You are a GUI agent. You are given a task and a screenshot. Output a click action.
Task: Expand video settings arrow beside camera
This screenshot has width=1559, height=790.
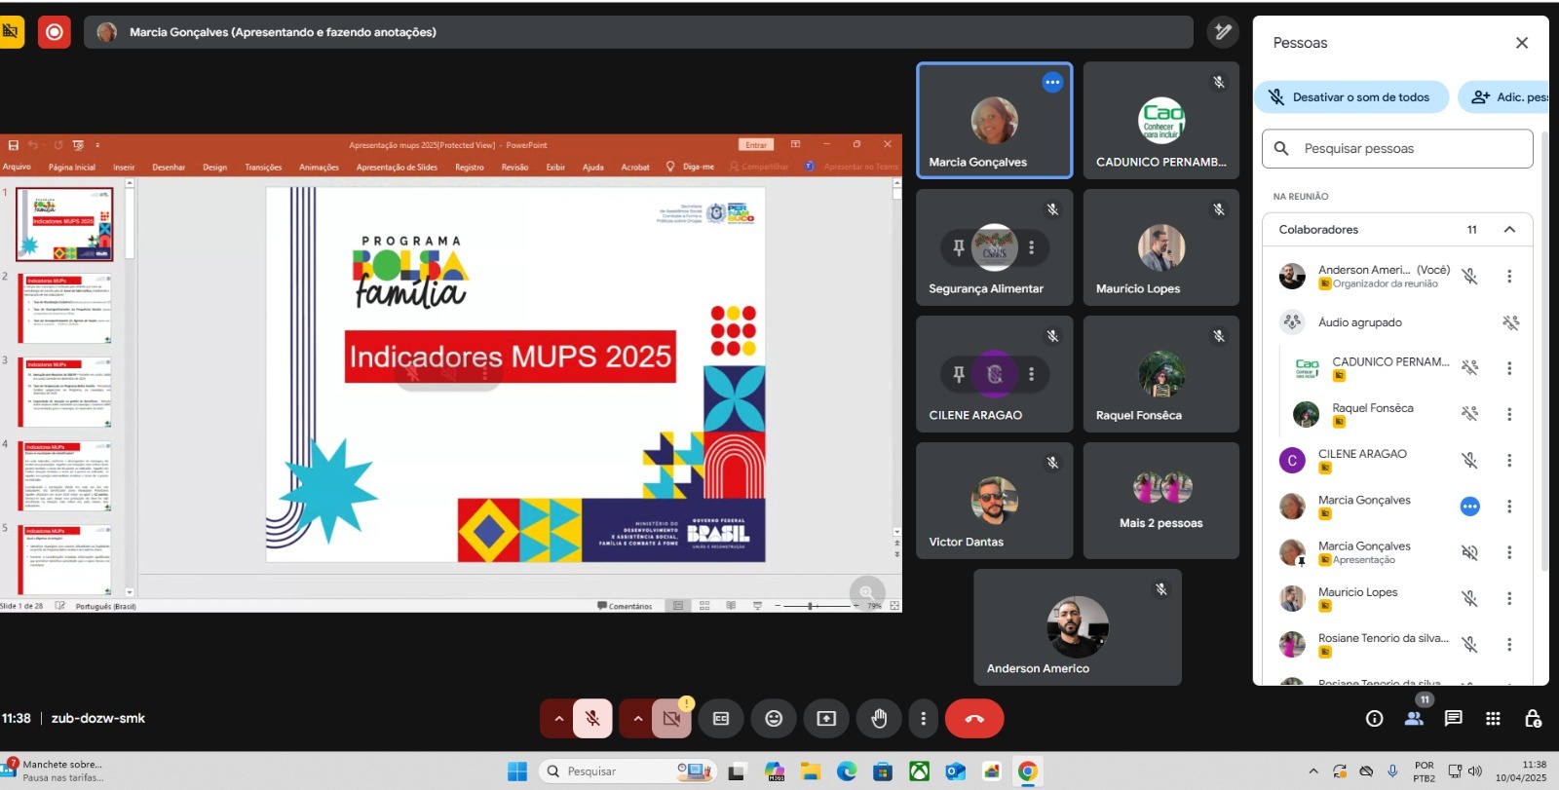(638, 719)
